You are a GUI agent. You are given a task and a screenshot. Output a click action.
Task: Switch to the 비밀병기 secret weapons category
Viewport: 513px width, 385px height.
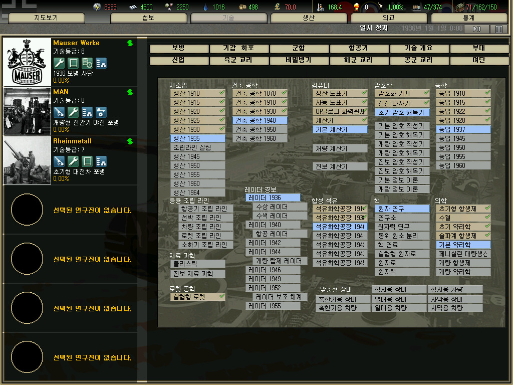pyautogui.click(x=299, y=61)
